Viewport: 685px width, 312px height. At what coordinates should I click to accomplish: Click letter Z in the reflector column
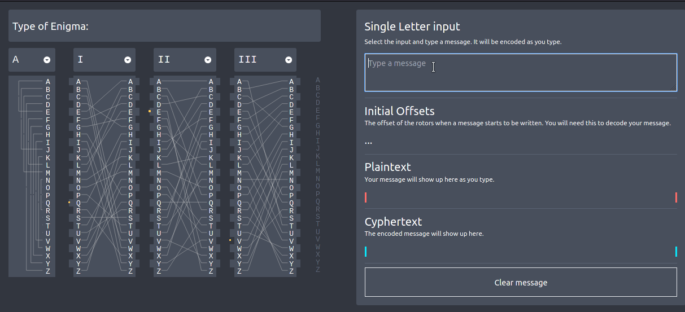(x=48, y=271)
